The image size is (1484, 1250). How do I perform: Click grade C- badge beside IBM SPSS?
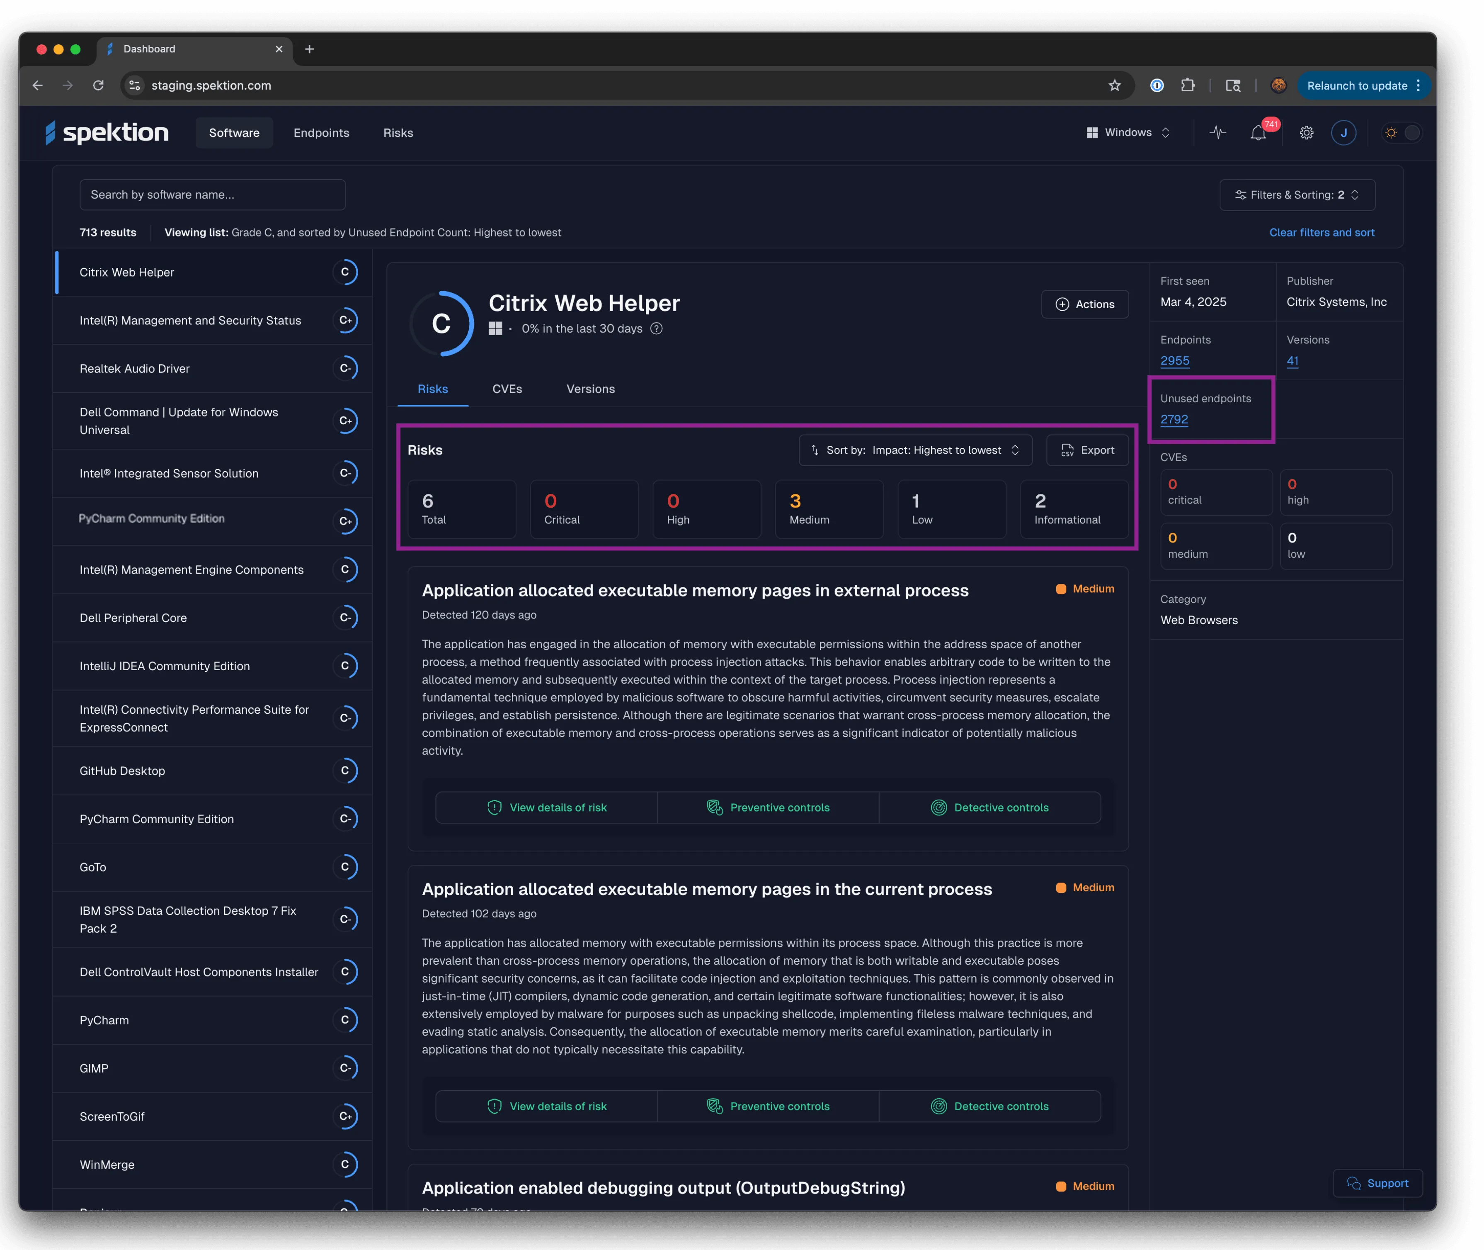pyautogui.click(x=345, y=920)
